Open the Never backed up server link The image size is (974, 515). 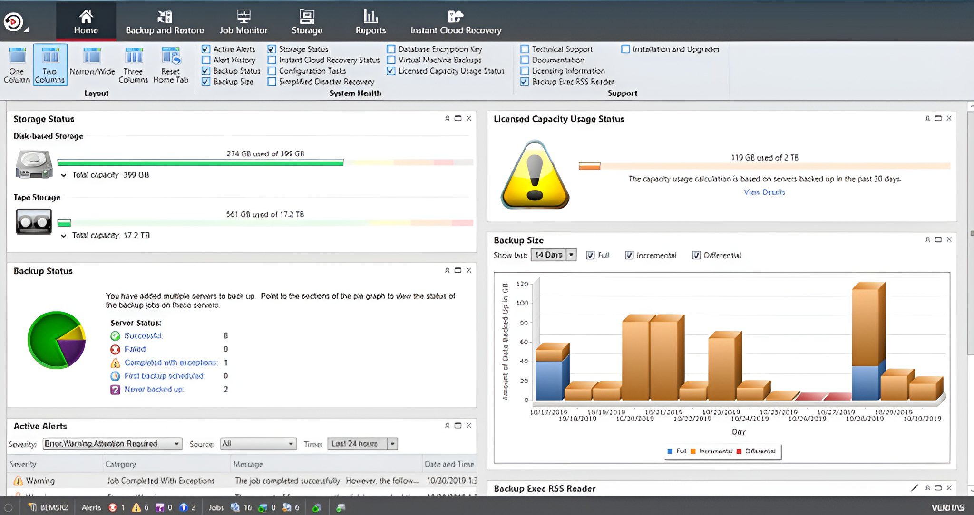(x=154, y=389)
